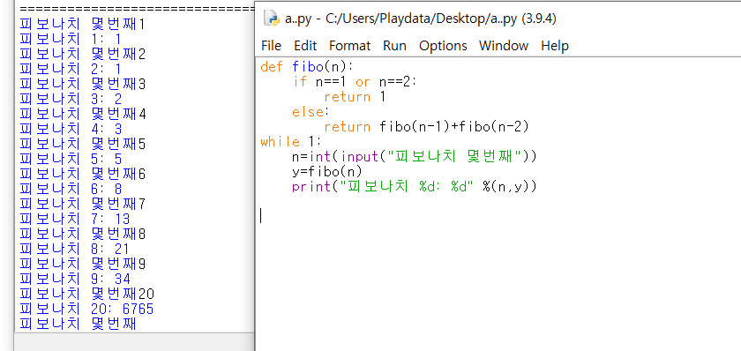Click shell prompt line '피보나치 몇번째1'
Screen dimensions: 741x351
(83, 24)
